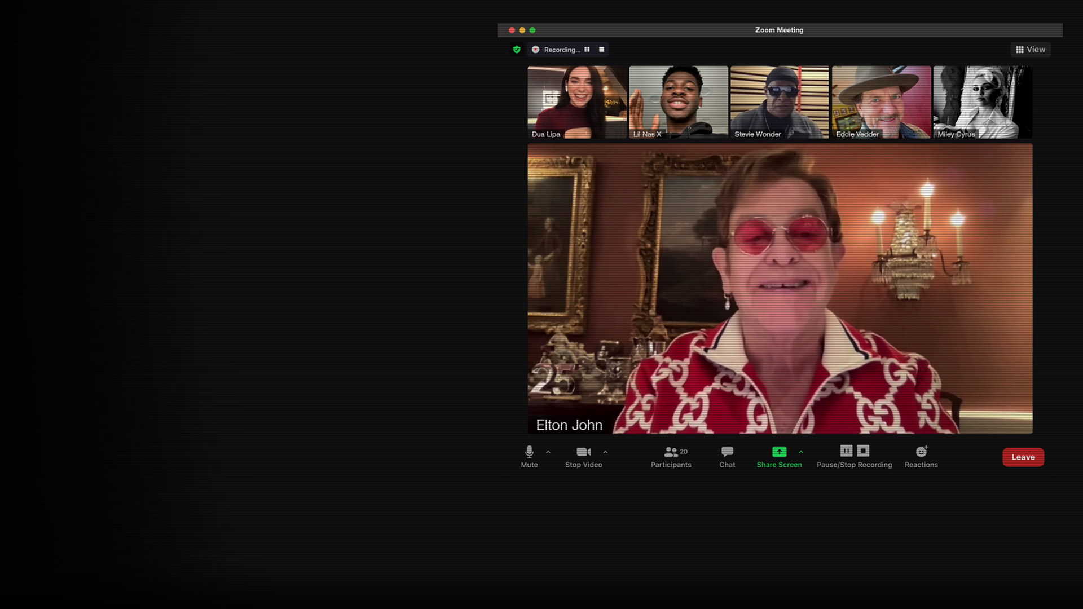Click the Elton John name label
This screenshot has width=1083, height=609.
click(569, 425)
